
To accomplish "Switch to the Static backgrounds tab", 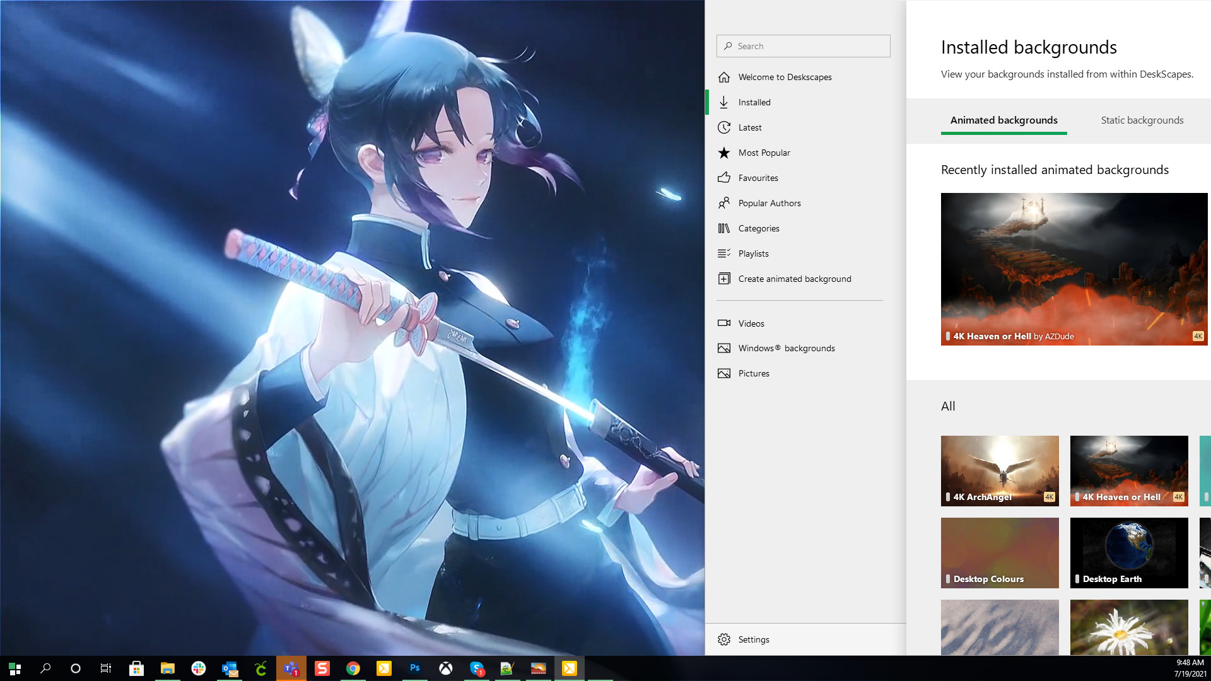I will (1142, 120).
